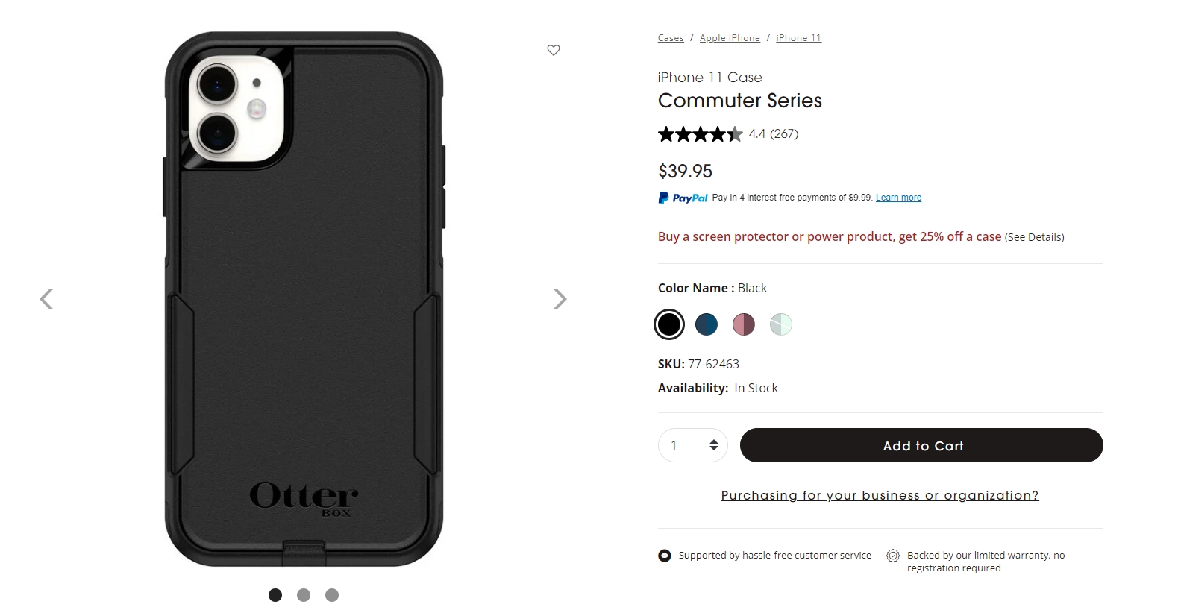Select the third image carousel dot
Screen dimensions: 1178x616
pyautogui.click(x=332, y=595)
